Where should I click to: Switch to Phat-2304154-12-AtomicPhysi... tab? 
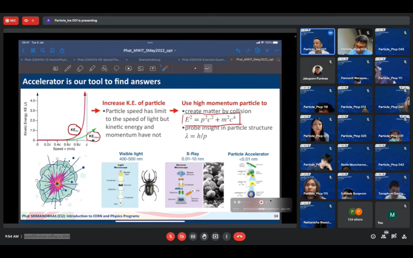(x=47, y=60)
